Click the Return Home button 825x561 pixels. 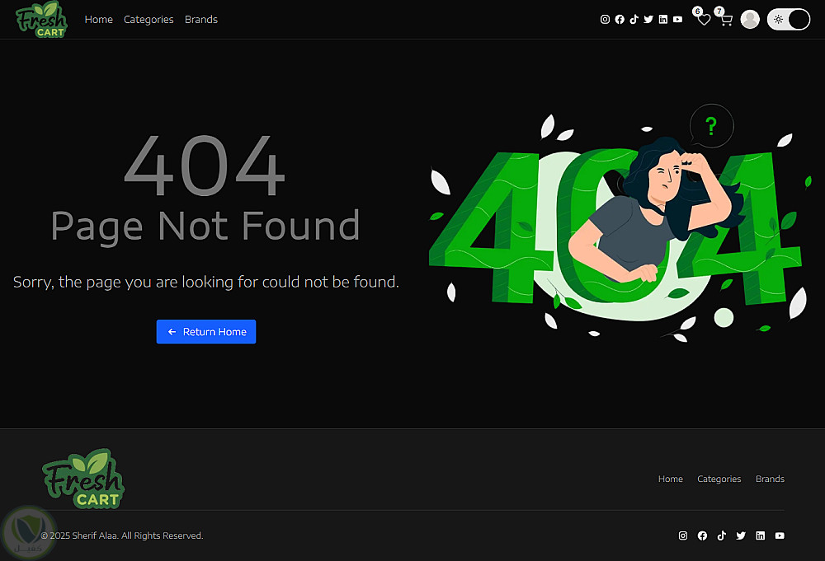(206, 332)
